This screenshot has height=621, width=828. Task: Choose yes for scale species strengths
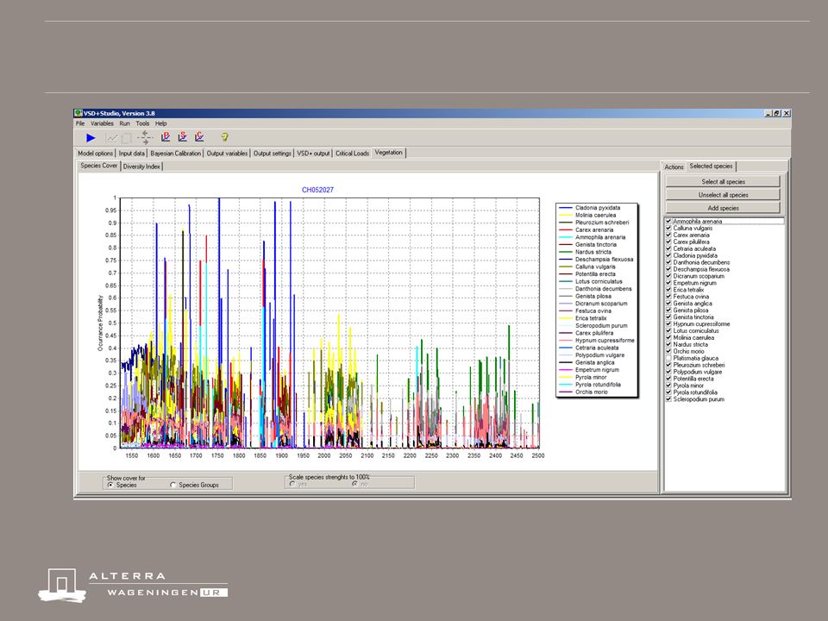[292, 484]
